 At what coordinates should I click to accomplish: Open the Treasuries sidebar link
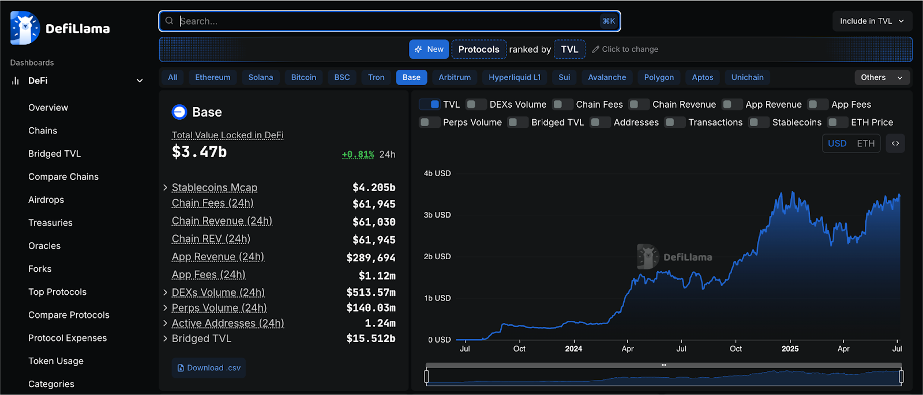tap(50, 223)
